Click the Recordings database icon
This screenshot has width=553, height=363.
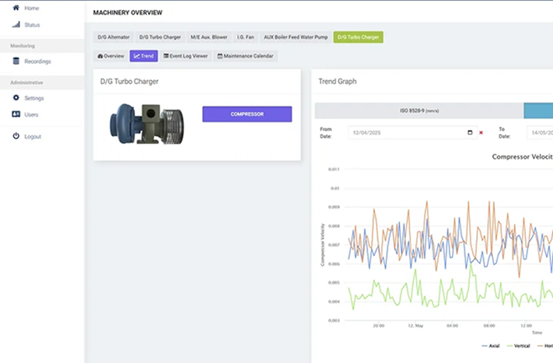point(16,61)
